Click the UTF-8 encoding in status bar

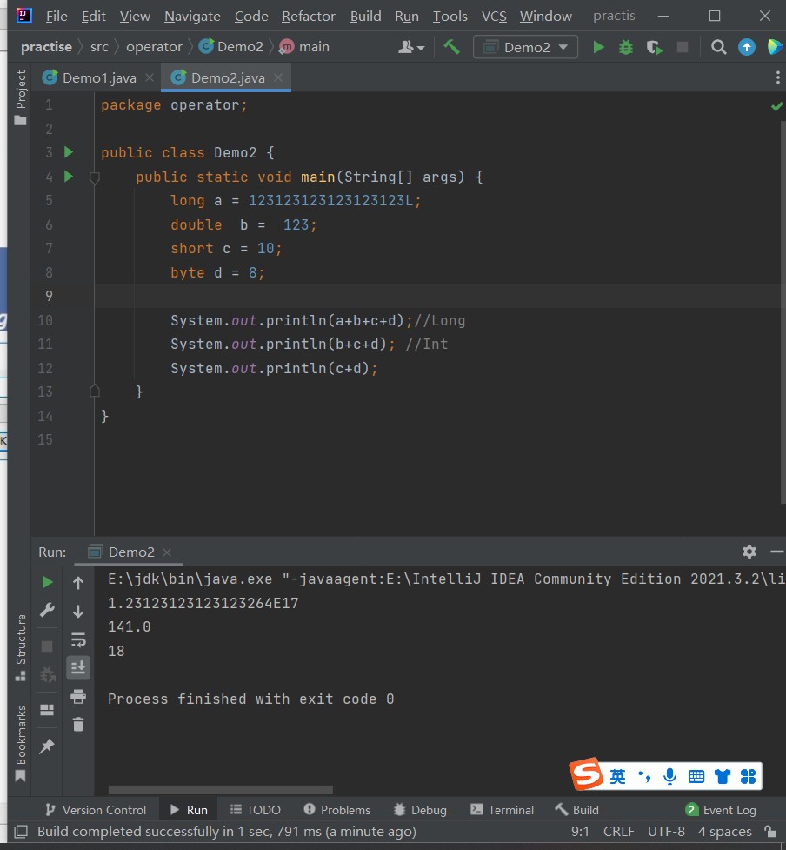click(x=666, y=832)
